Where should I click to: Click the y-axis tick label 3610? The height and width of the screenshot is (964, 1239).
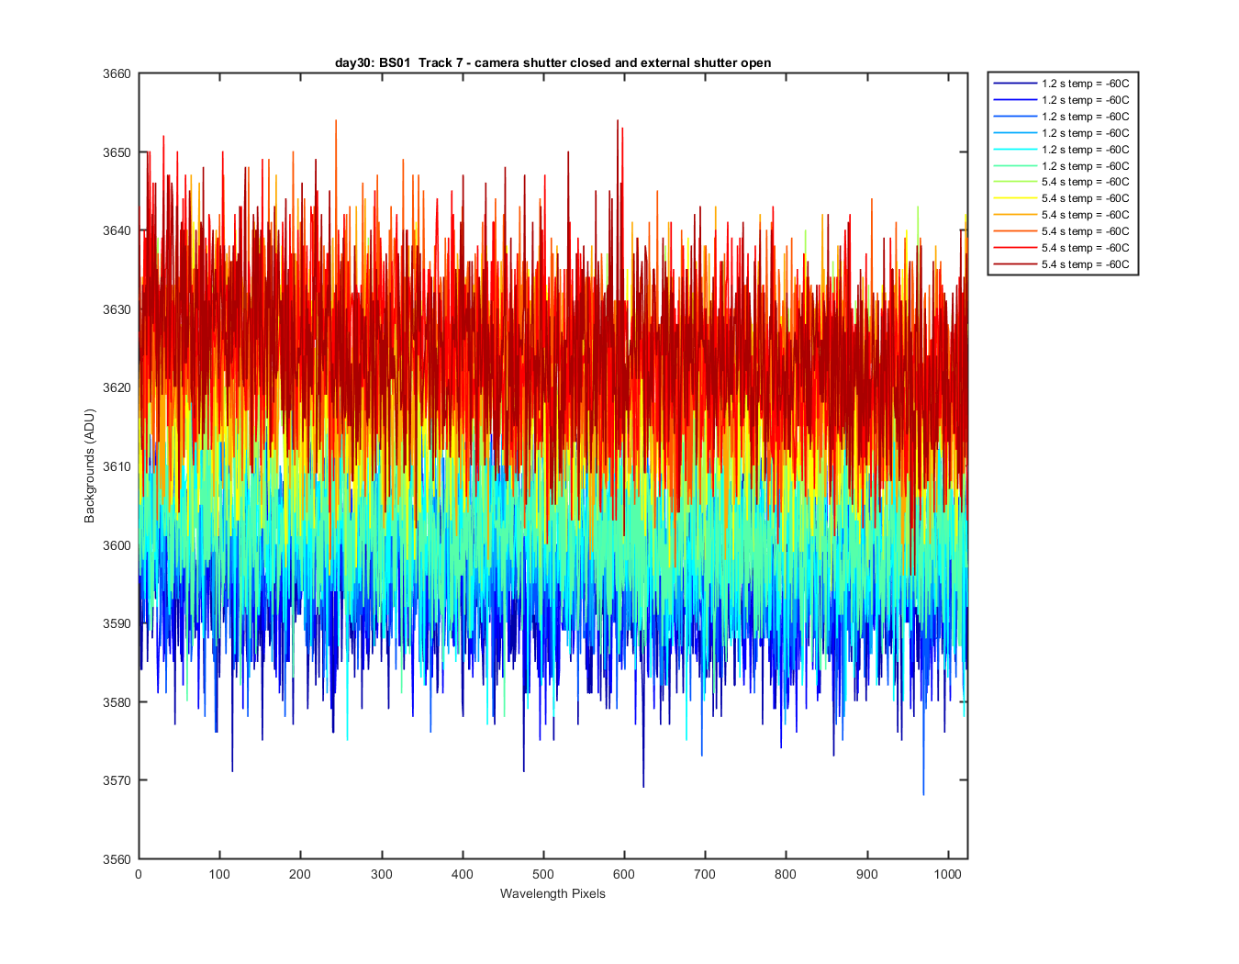pos(118,466)
